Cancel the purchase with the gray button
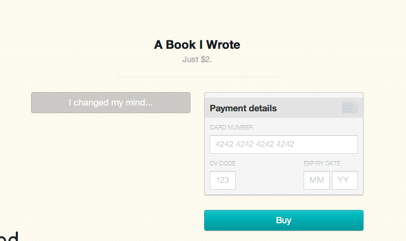This screenshot has width=406, height=241. pyautogui.click(x=111, y=103)
